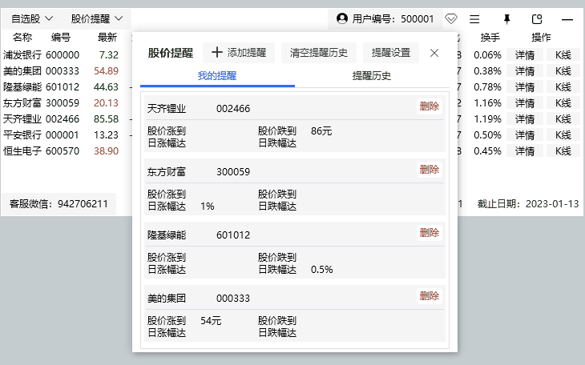Click code 300059 in the alert card
Screen dimensions: 585x365
point(233,172)
